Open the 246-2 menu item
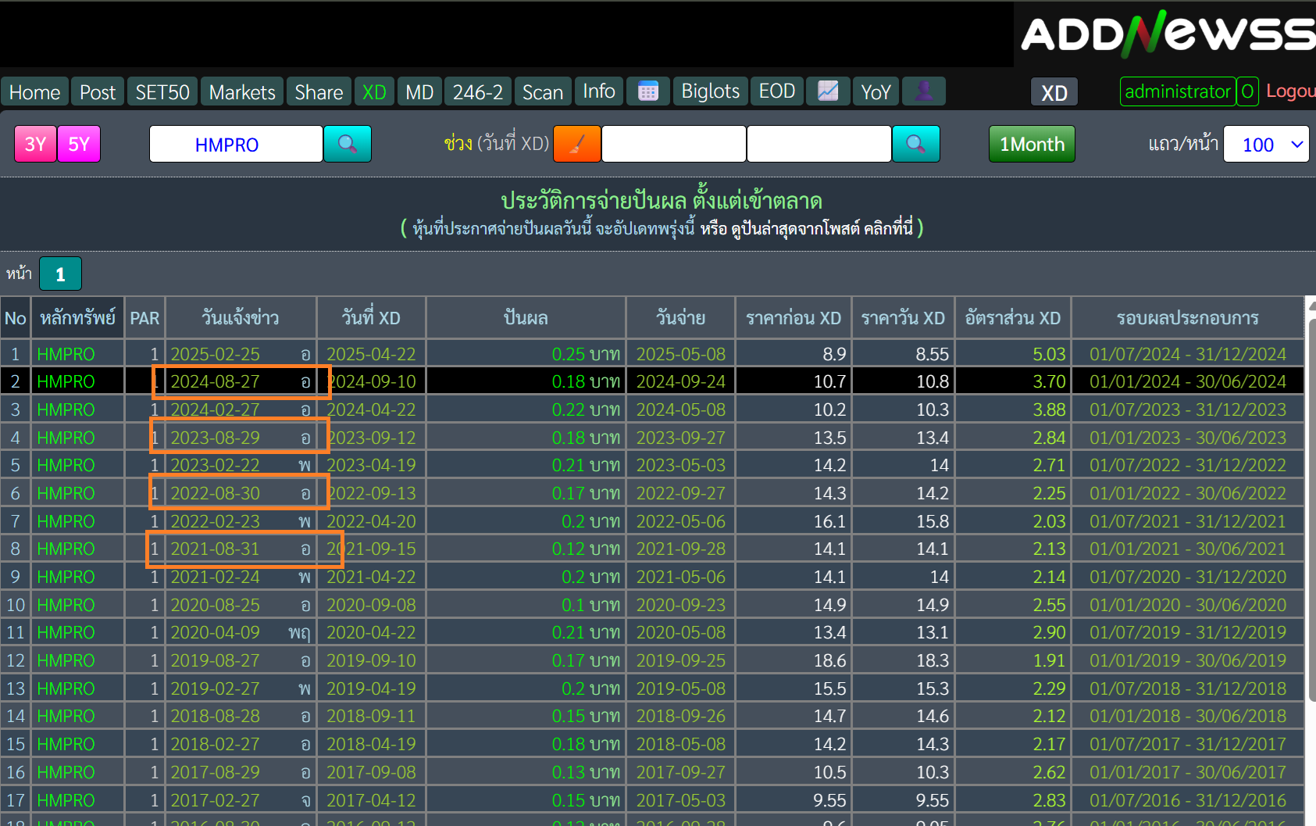 pyautogui.click(x=478, y=92)
